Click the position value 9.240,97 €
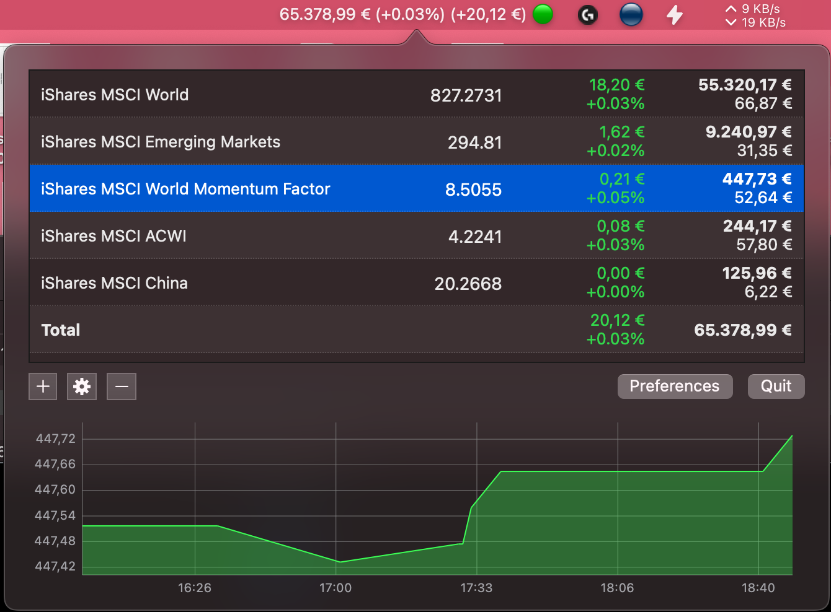The width and height of the screenshot is (831, 612). [749, 132]
